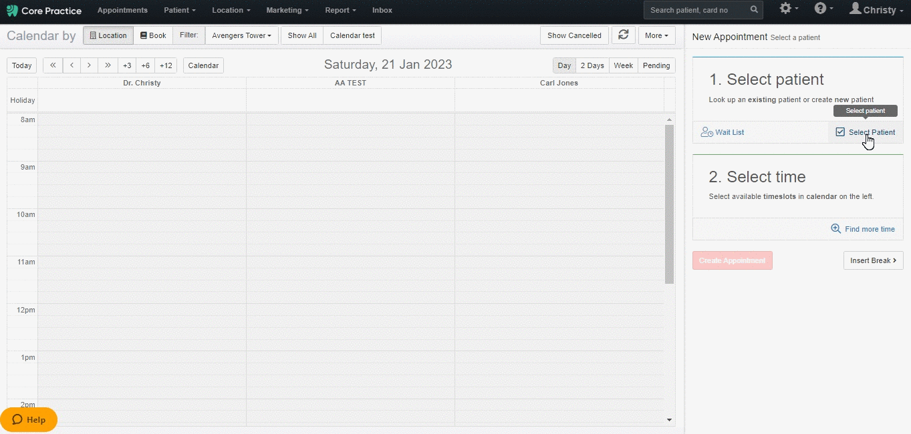Open the Calendar date picker button
Image resolution: width=911 pixels, height=434 pixels.
203,65
